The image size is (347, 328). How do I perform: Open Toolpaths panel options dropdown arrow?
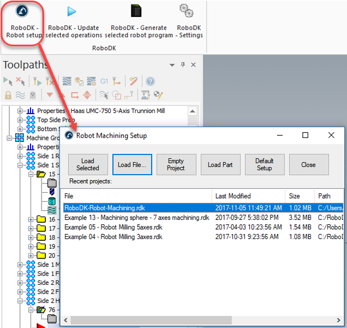coord(172,65)
